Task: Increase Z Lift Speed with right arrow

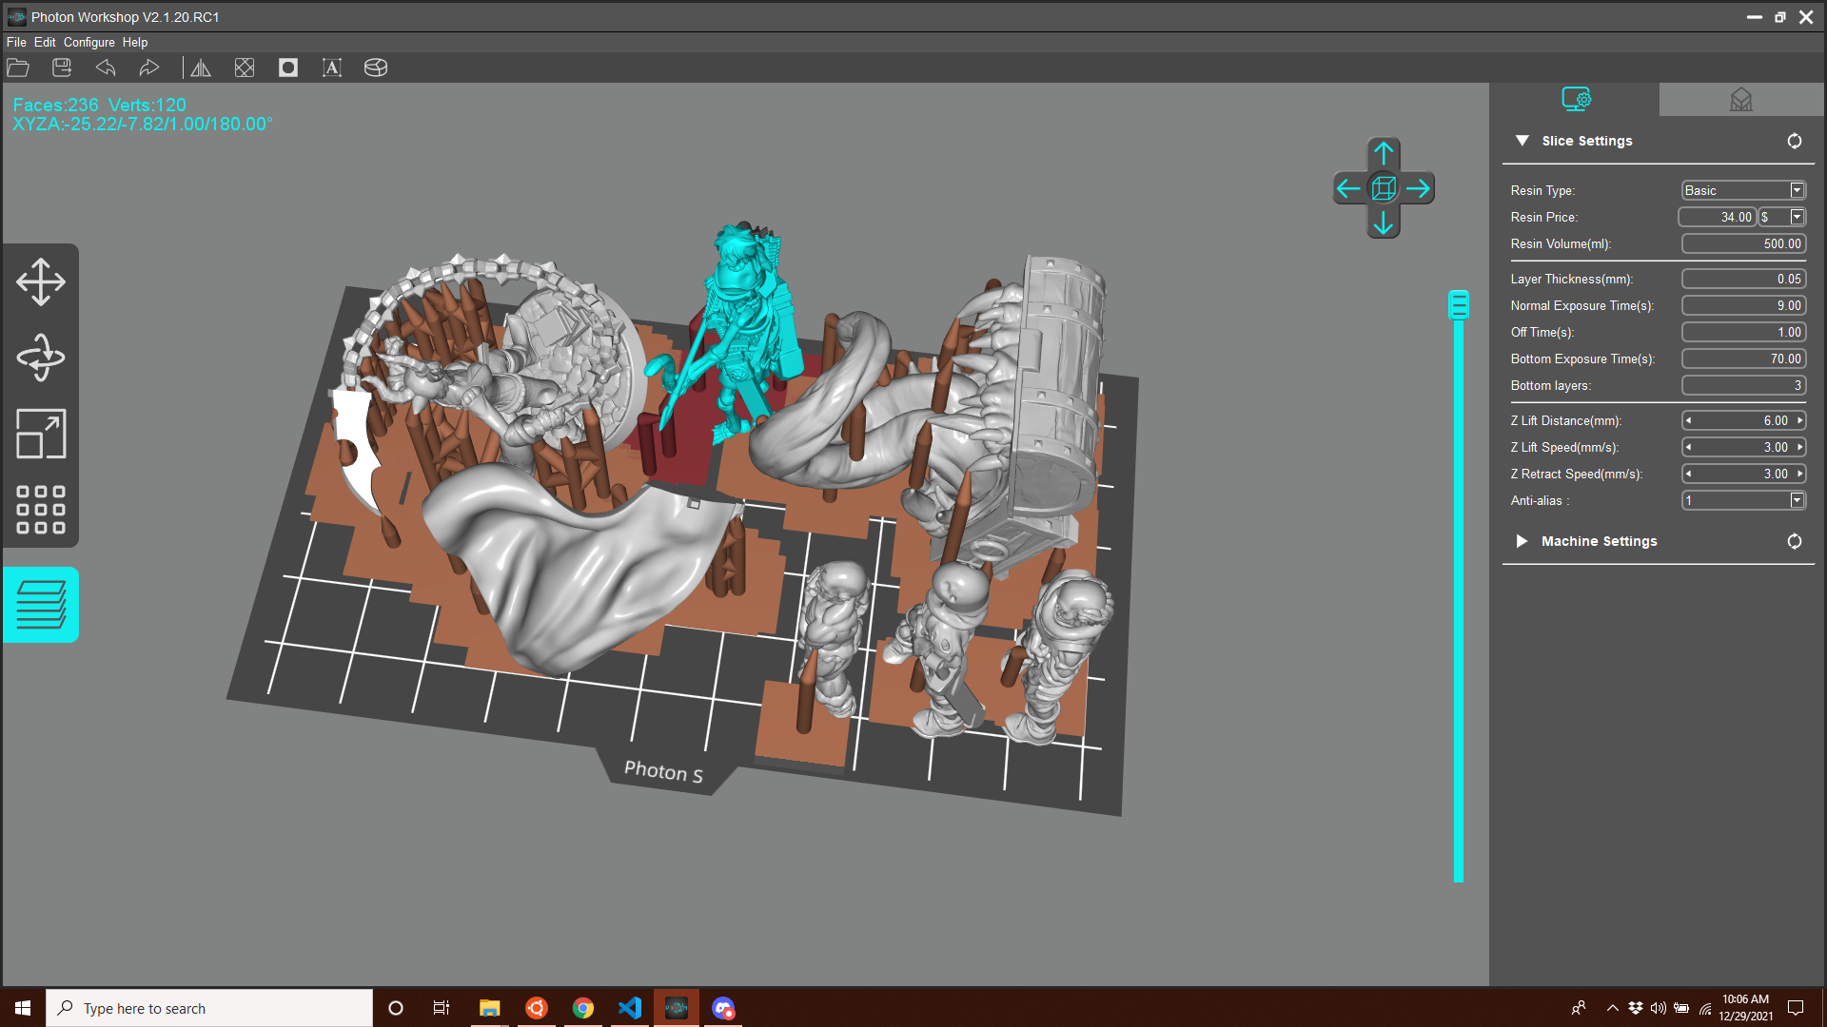Action: pyautogui.click(x=1799, y=447)
